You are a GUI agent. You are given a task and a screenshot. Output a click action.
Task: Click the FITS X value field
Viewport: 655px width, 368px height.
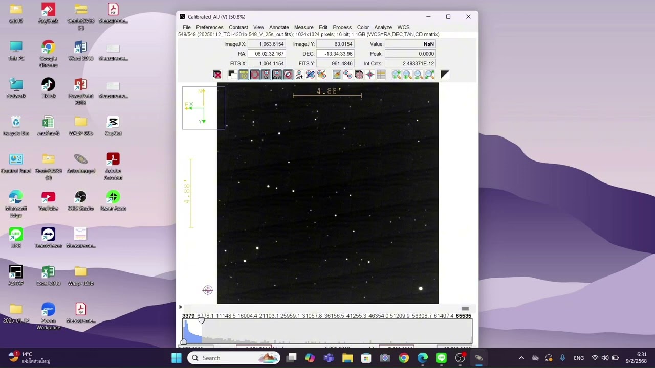267,63
